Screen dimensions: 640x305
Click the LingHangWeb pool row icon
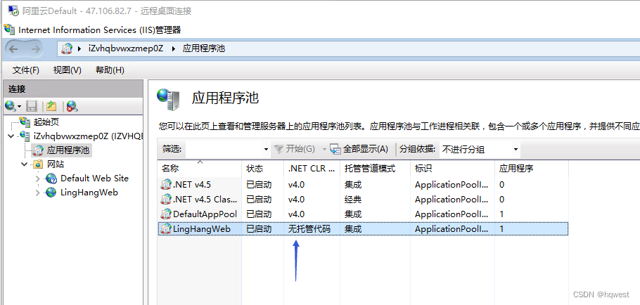click(x=166, y=229)
